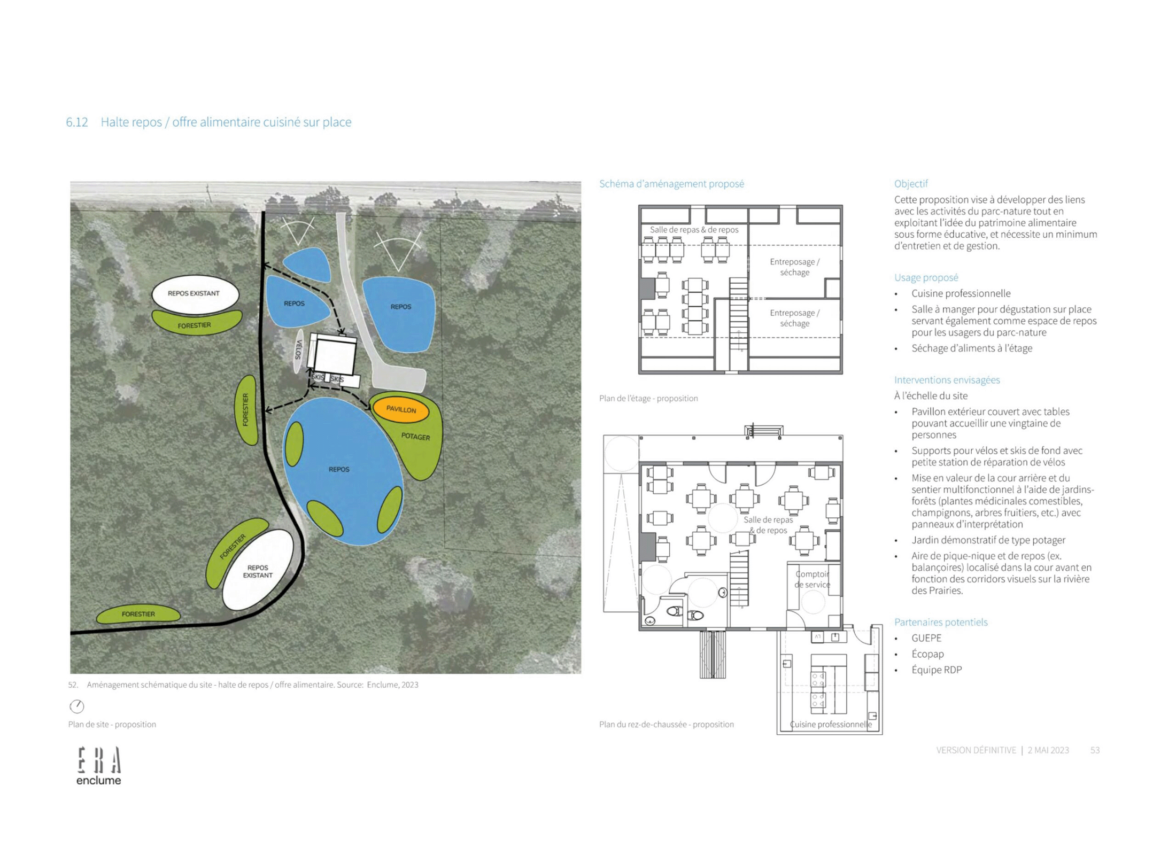Click the Objectif heading

[910, 184]
